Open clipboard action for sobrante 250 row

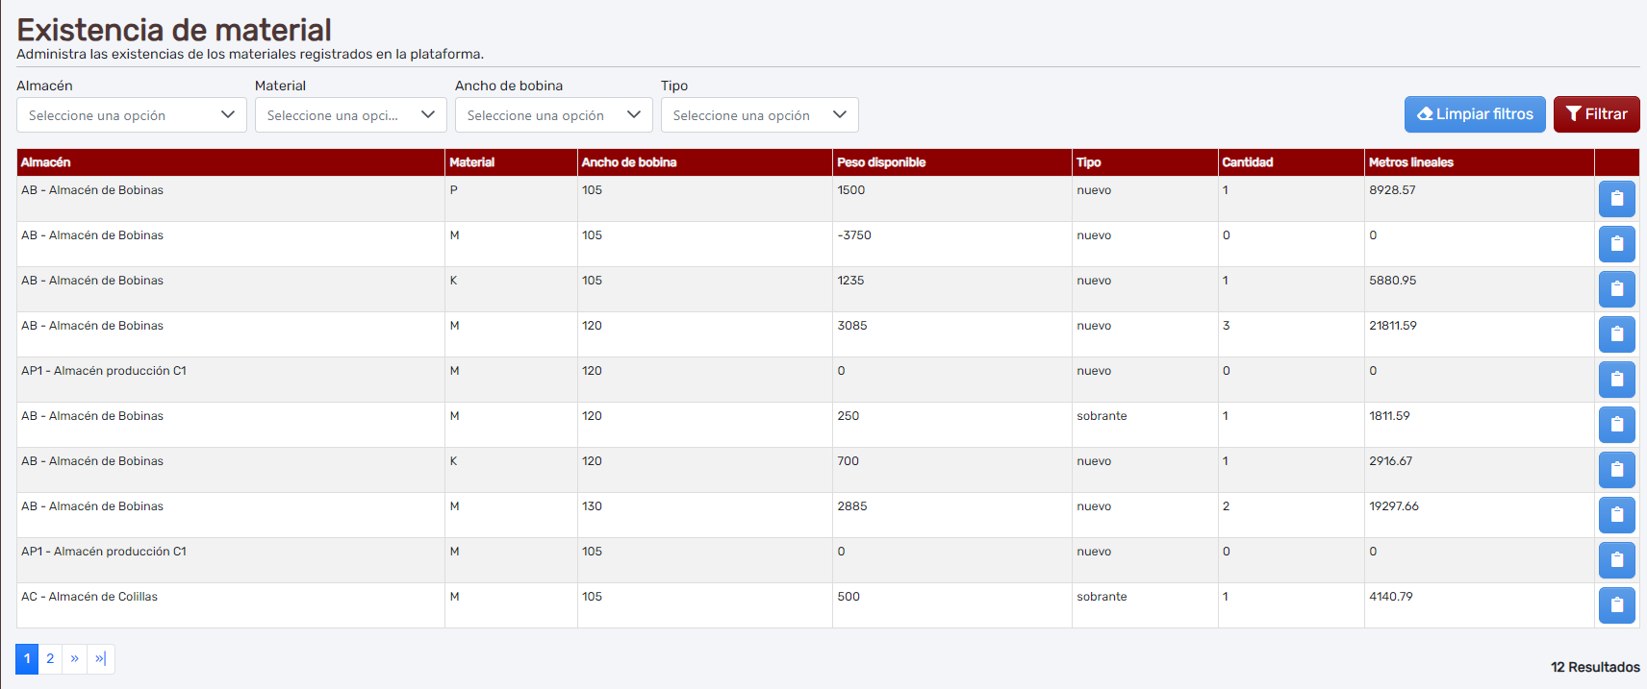1616,425
